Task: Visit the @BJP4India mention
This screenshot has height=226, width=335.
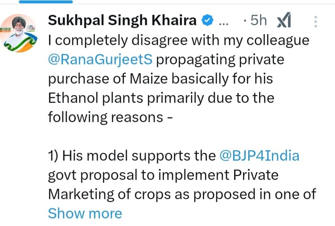Action: (260, 156)
